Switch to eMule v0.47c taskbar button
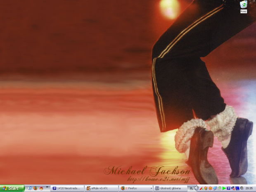 (x=101, y=188)
